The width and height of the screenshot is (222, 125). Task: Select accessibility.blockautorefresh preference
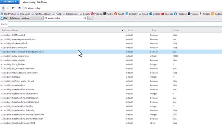[x=111, y=43]
